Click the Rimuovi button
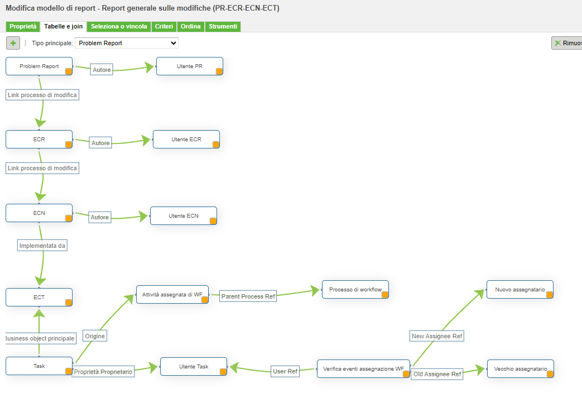The width and height of the screenshot is (582, 393). [569, 43]
